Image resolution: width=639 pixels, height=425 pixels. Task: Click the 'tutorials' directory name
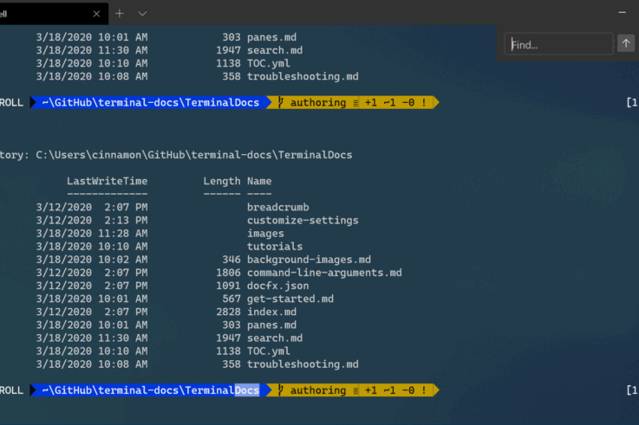tap(275, 247)
